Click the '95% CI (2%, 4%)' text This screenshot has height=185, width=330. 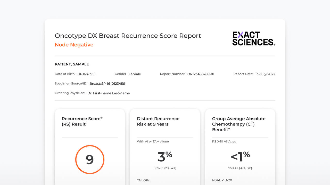165,168
